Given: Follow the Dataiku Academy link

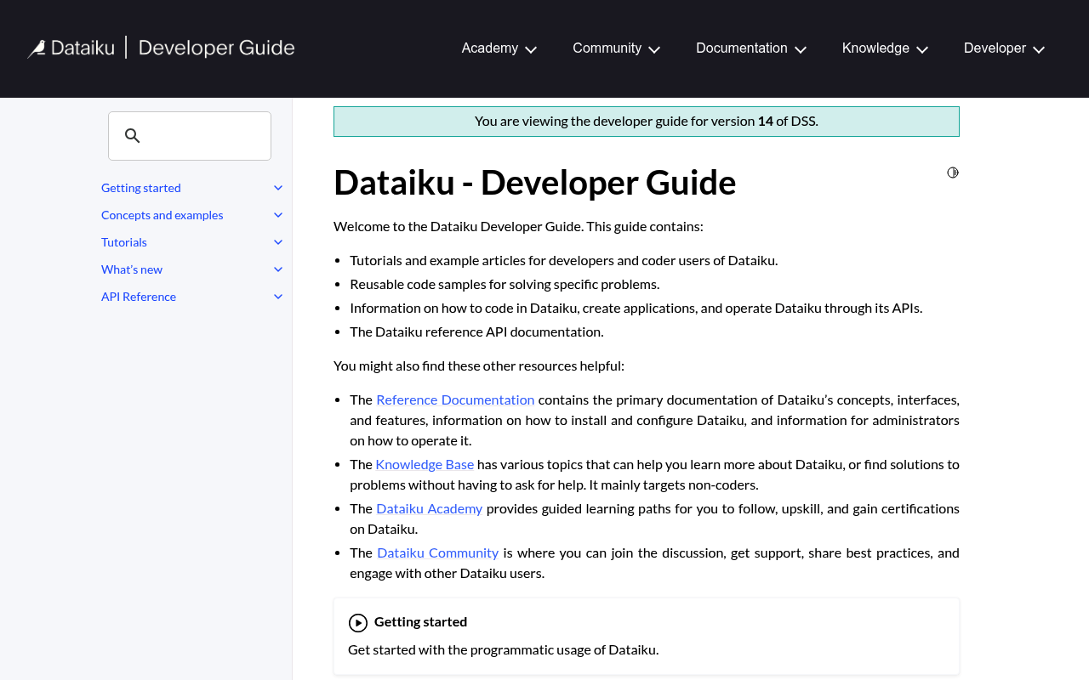Looking at the screenshot, I should (x=430, y=508).
